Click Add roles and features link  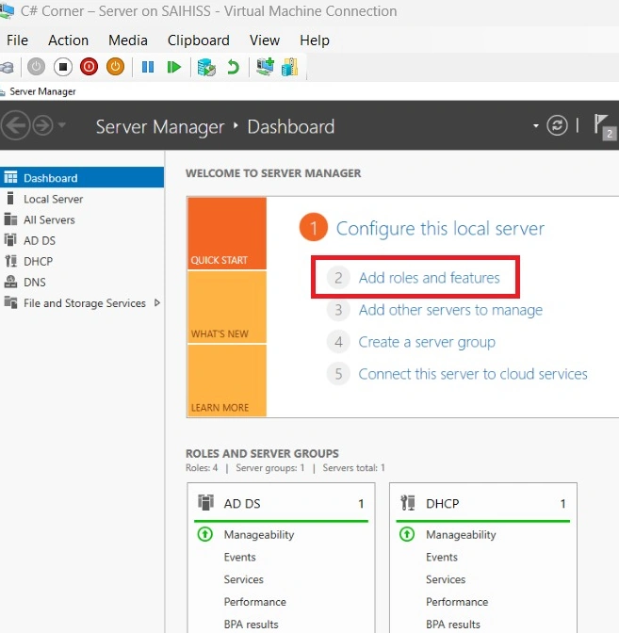coord(430,278)
